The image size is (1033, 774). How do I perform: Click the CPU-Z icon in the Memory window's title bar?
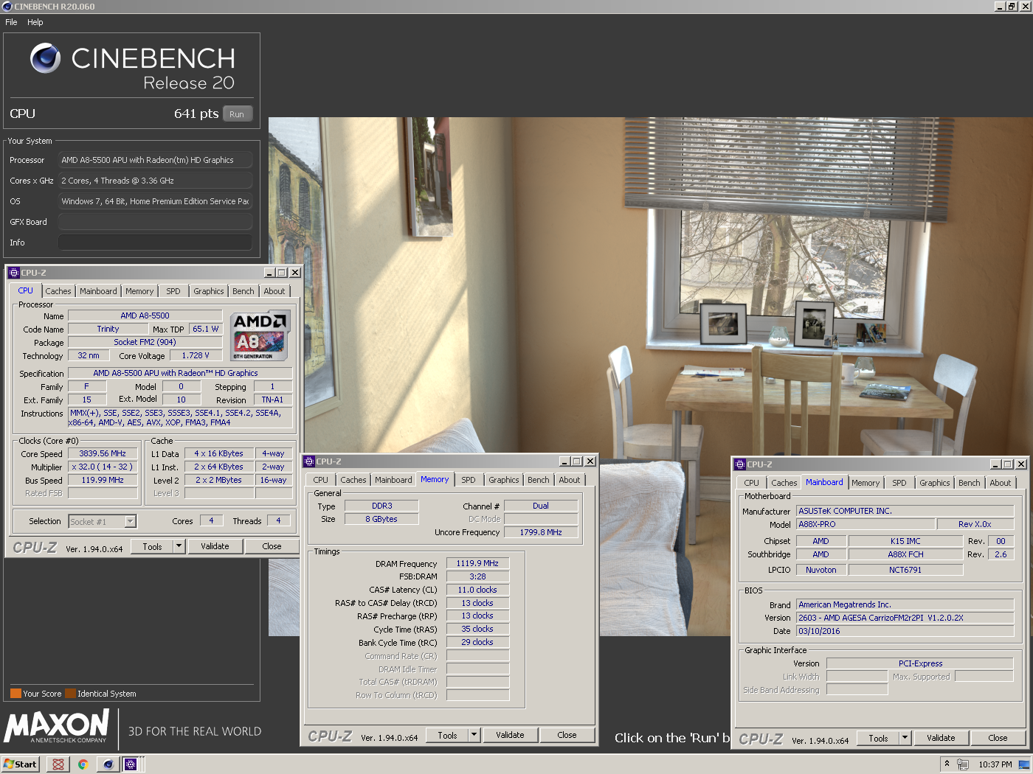click(x=310, y=461)
